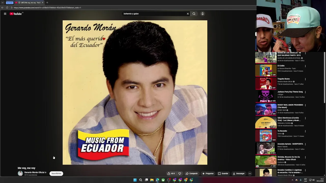Open the tab list dropdown chevron
The width and height of the screenshot is (326, 183).
2,3
